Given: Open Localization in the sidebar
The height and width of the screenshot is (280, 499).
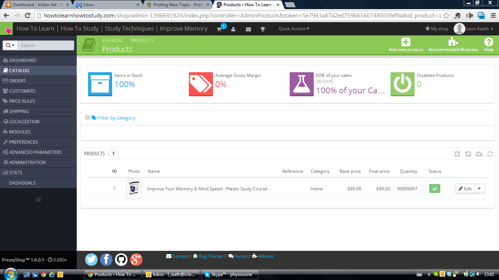Looking at the screenshot, I should tap(38, 122).
